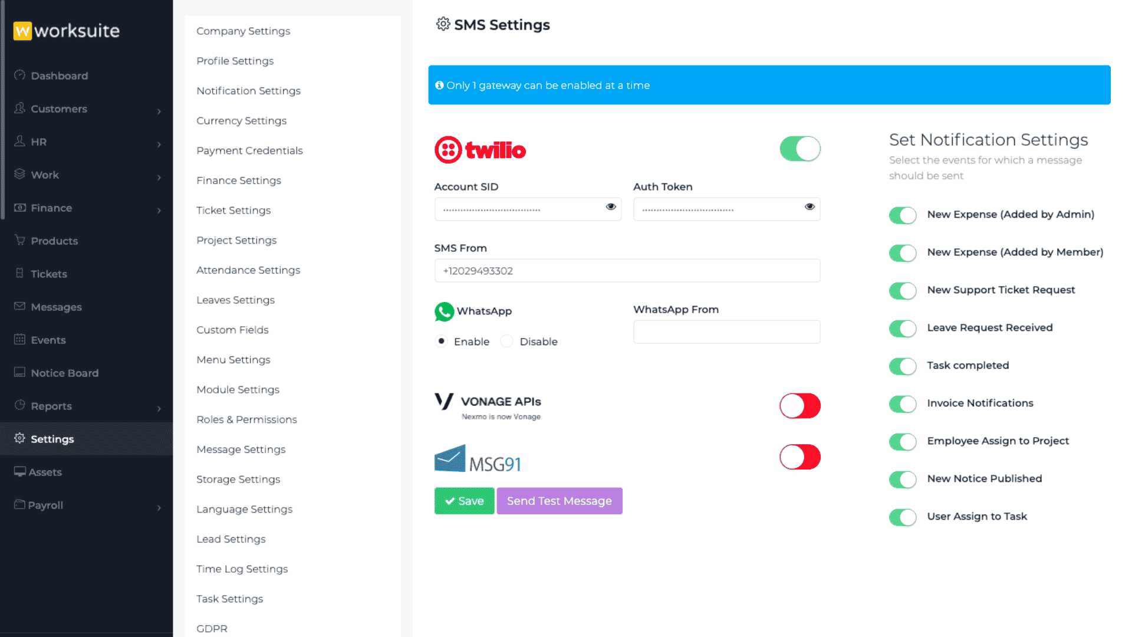Toggle Leave Request Received notification
This screenshot has width=1132, height=637.
pos(903,329)
